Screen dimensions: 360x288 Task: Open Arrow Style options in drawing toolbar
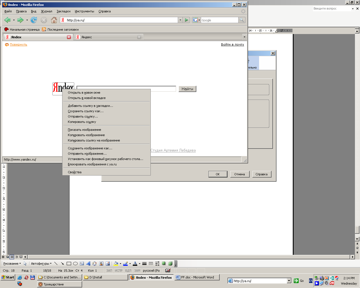click(x=157, y=264)
